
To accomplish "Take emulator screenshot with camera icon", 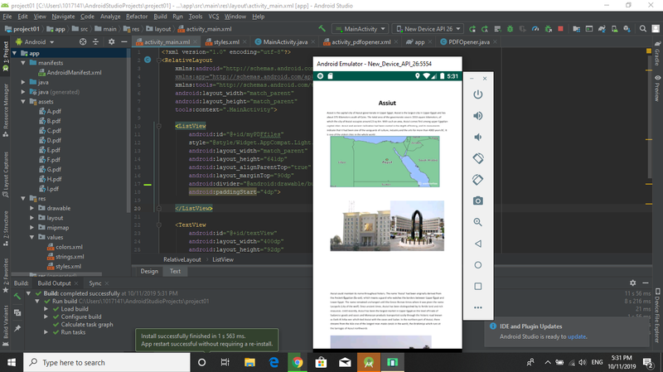I will pyautogui.click(x=477, y=201).
